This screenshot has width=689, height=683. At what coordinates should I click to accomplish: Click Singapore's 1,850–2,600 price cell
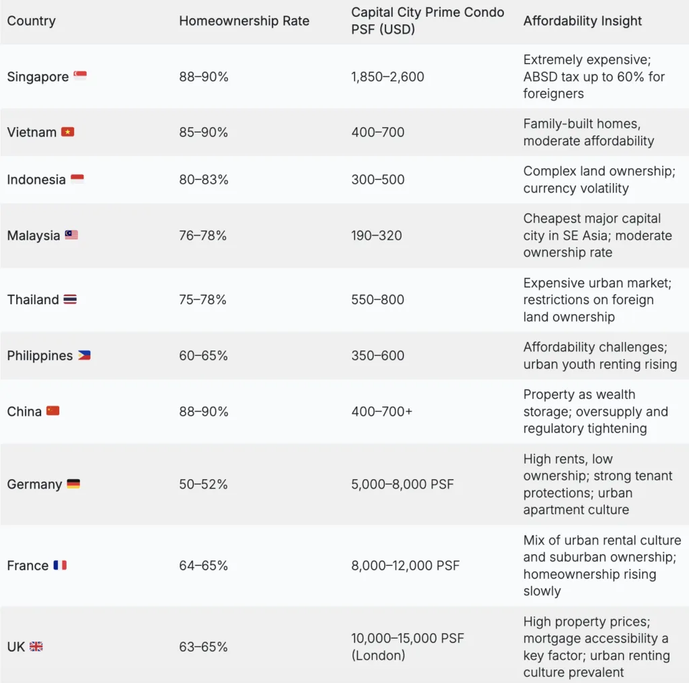click(388, 77)
